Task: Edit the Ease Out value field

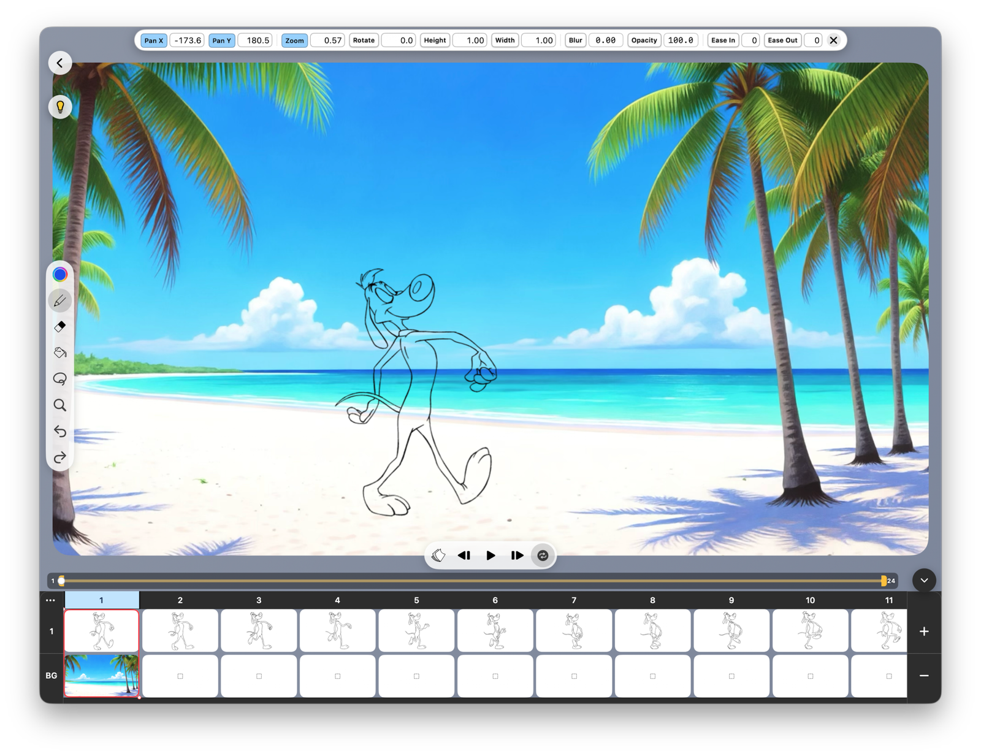Action: click(813, 40)
